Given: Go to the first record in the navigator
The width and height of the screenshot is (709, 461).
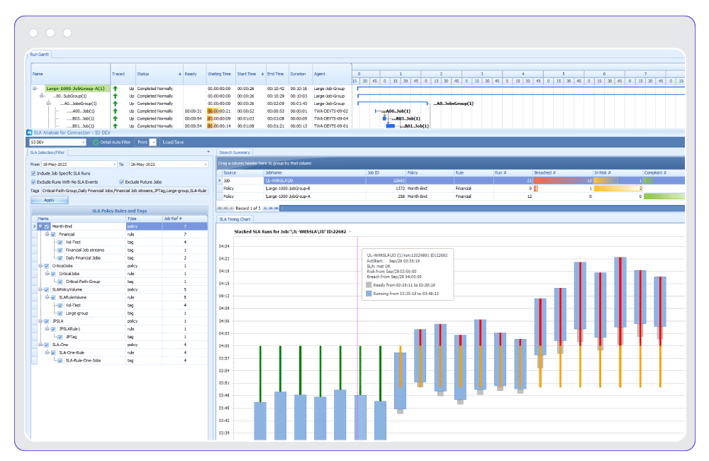Looking at the screenshot, I should tap(220, 208).
